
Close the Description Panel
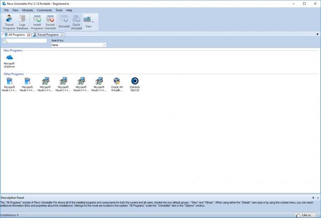click(318, 198)
